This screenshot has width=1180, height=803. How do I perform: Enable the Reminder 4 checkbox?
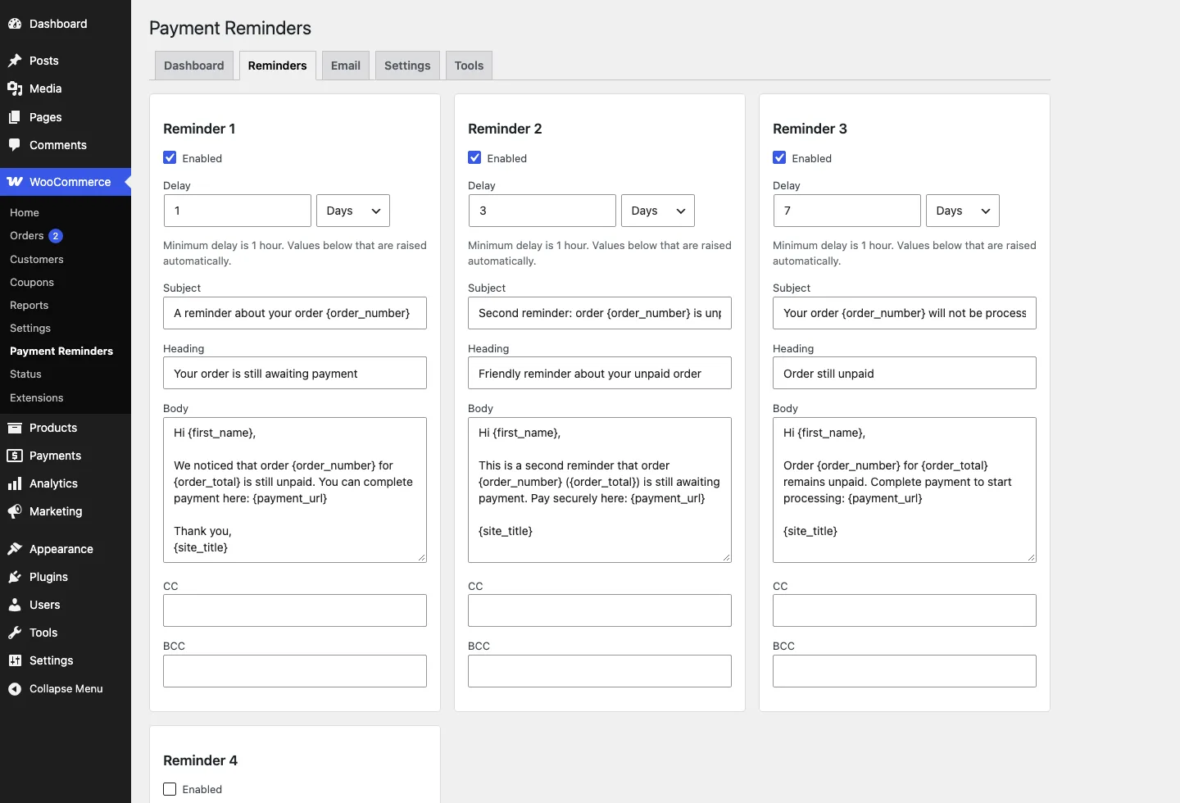tap(170, 789)
